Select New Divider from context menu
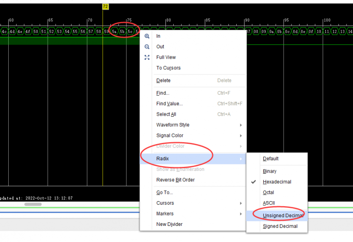 169,224
